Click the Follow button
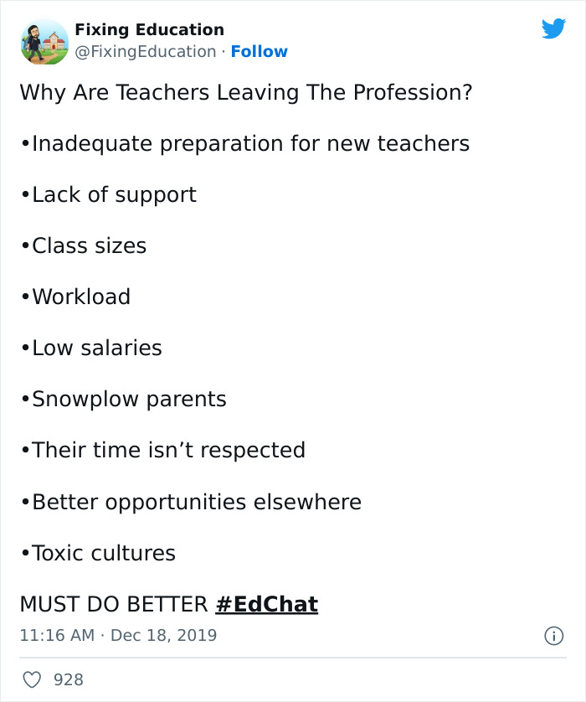This screenshot has height=702, width=586. 260,51
